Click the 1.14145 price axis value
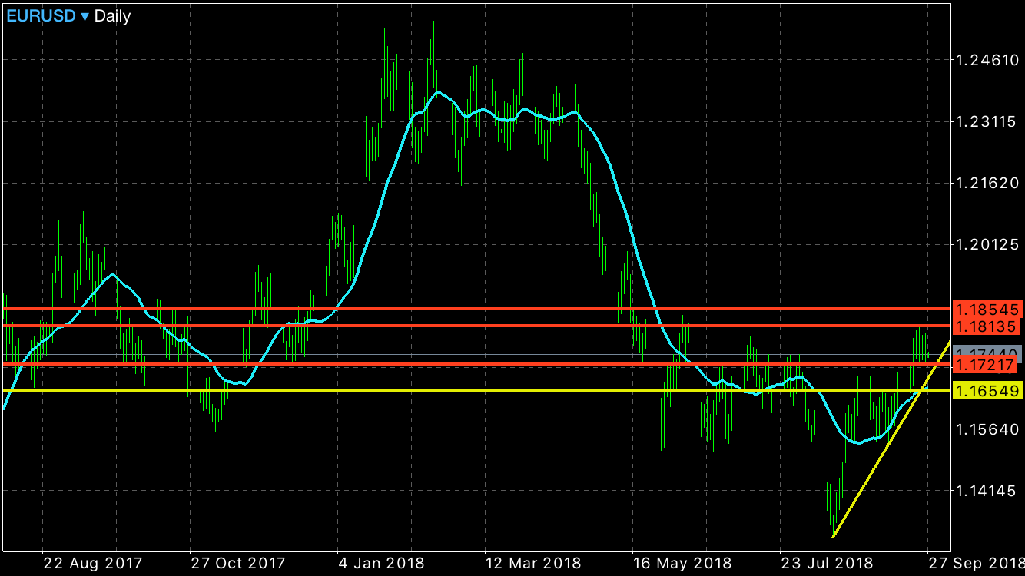The image size is (1025, 576). pos(987,490)
